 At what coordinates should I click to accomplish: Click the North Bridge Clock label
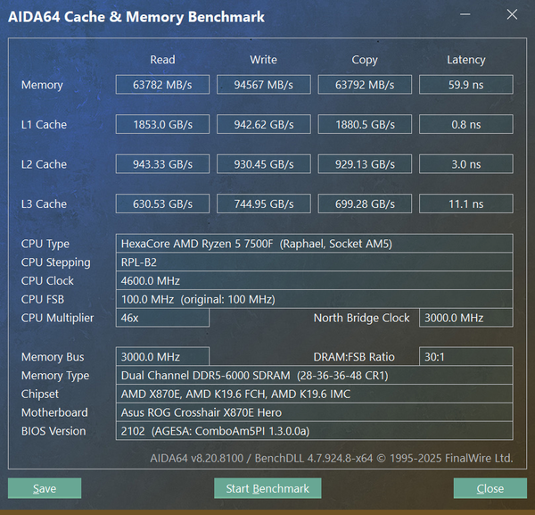361,318
